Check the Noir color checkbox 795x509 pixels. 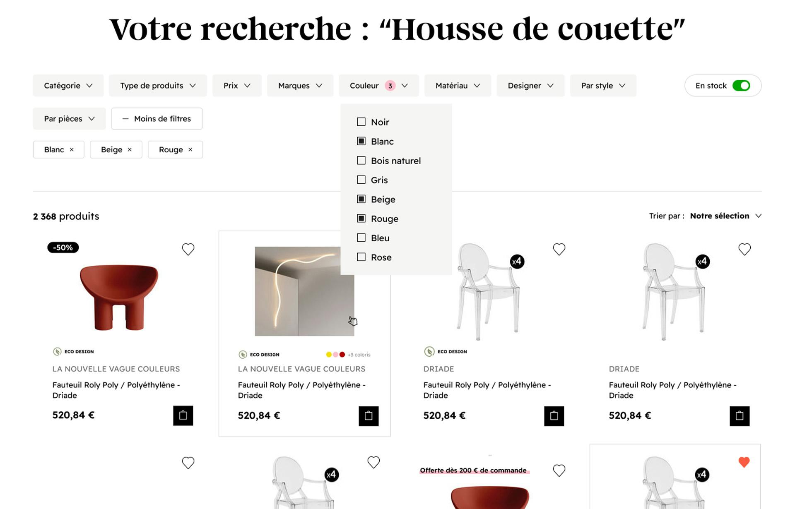[361, 122]
